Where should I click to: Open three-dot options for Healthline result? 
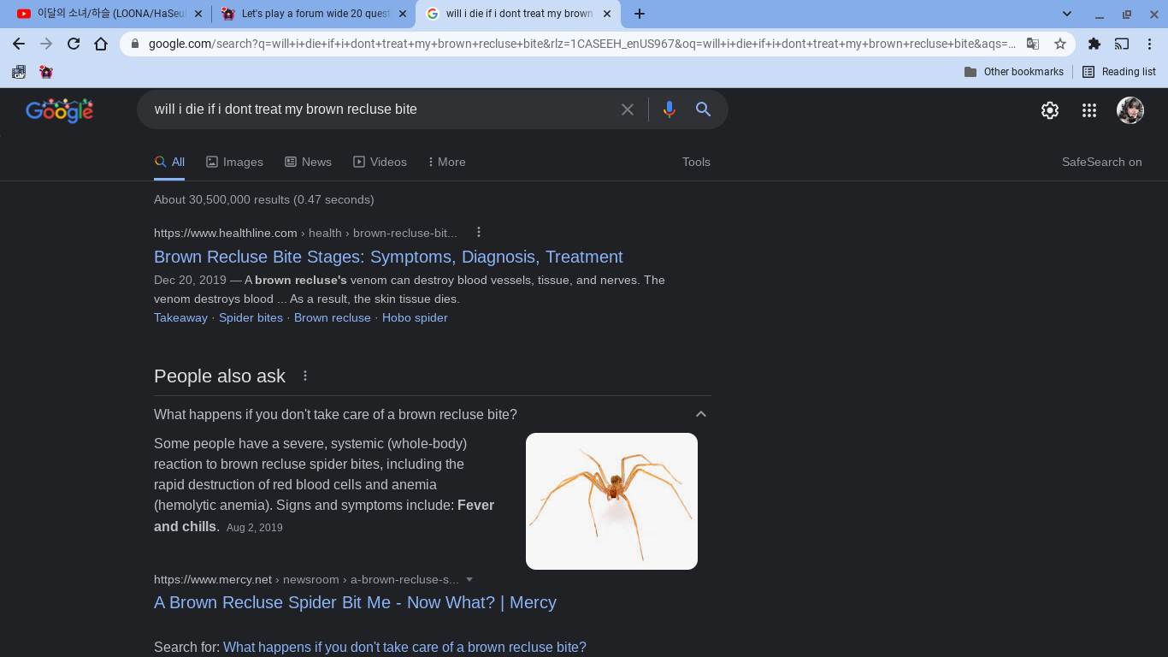(x=479, y=232)
